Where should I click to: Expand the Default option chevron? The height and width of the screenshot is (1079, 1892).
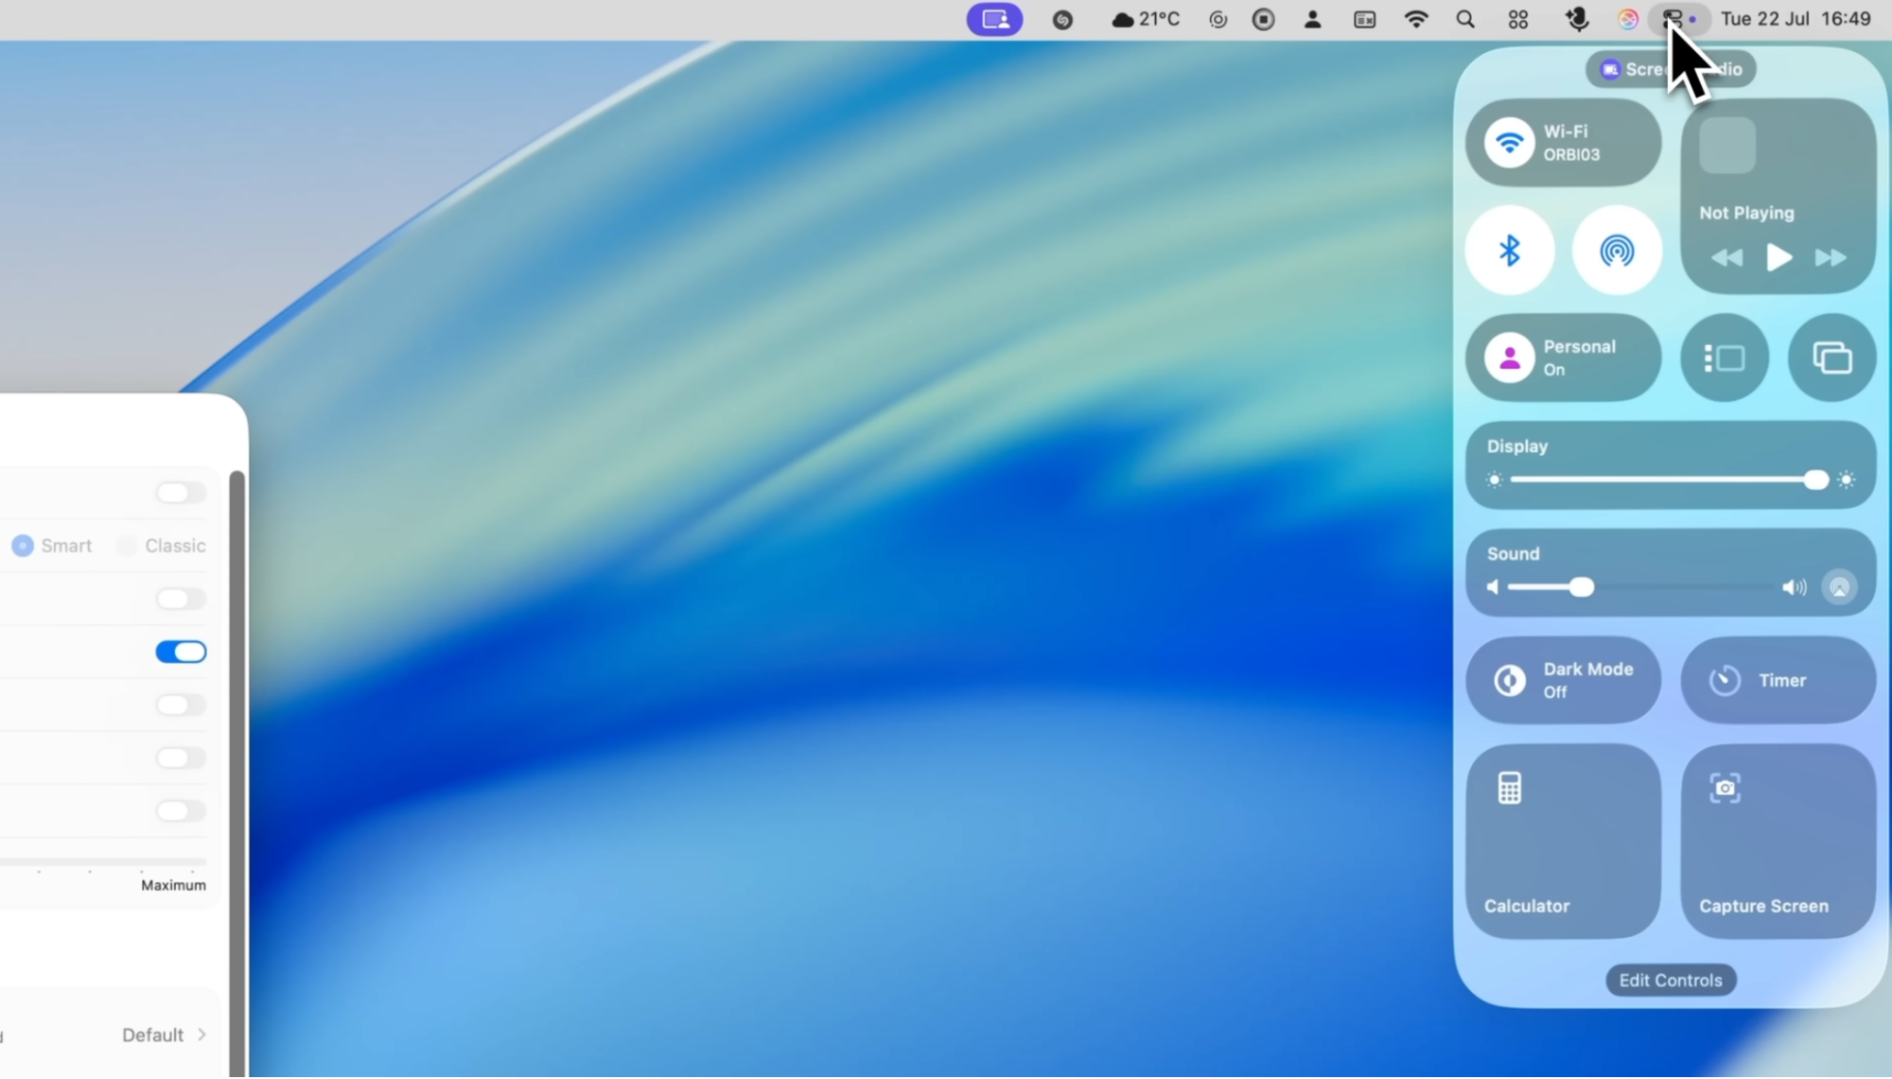click(x=201, y=1035)
